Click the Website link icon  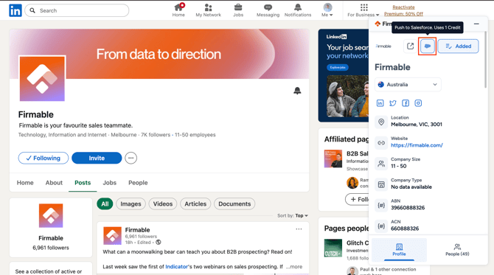(x=381, y=143)
